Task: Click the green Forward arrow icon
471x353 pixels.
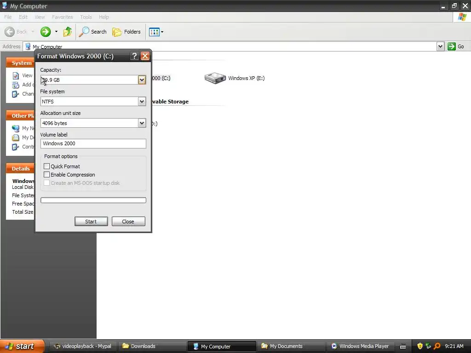Action: click(x=46, y=32)
